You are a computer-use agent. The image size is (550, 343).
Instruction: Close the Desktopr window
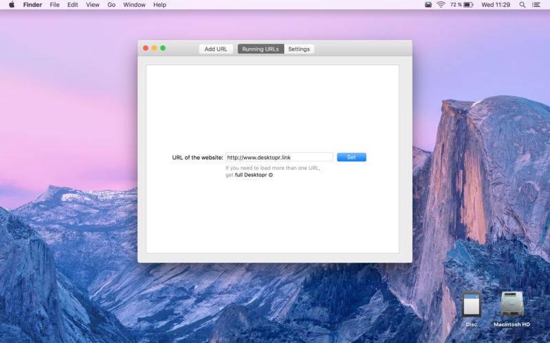(x=146, y=48)
